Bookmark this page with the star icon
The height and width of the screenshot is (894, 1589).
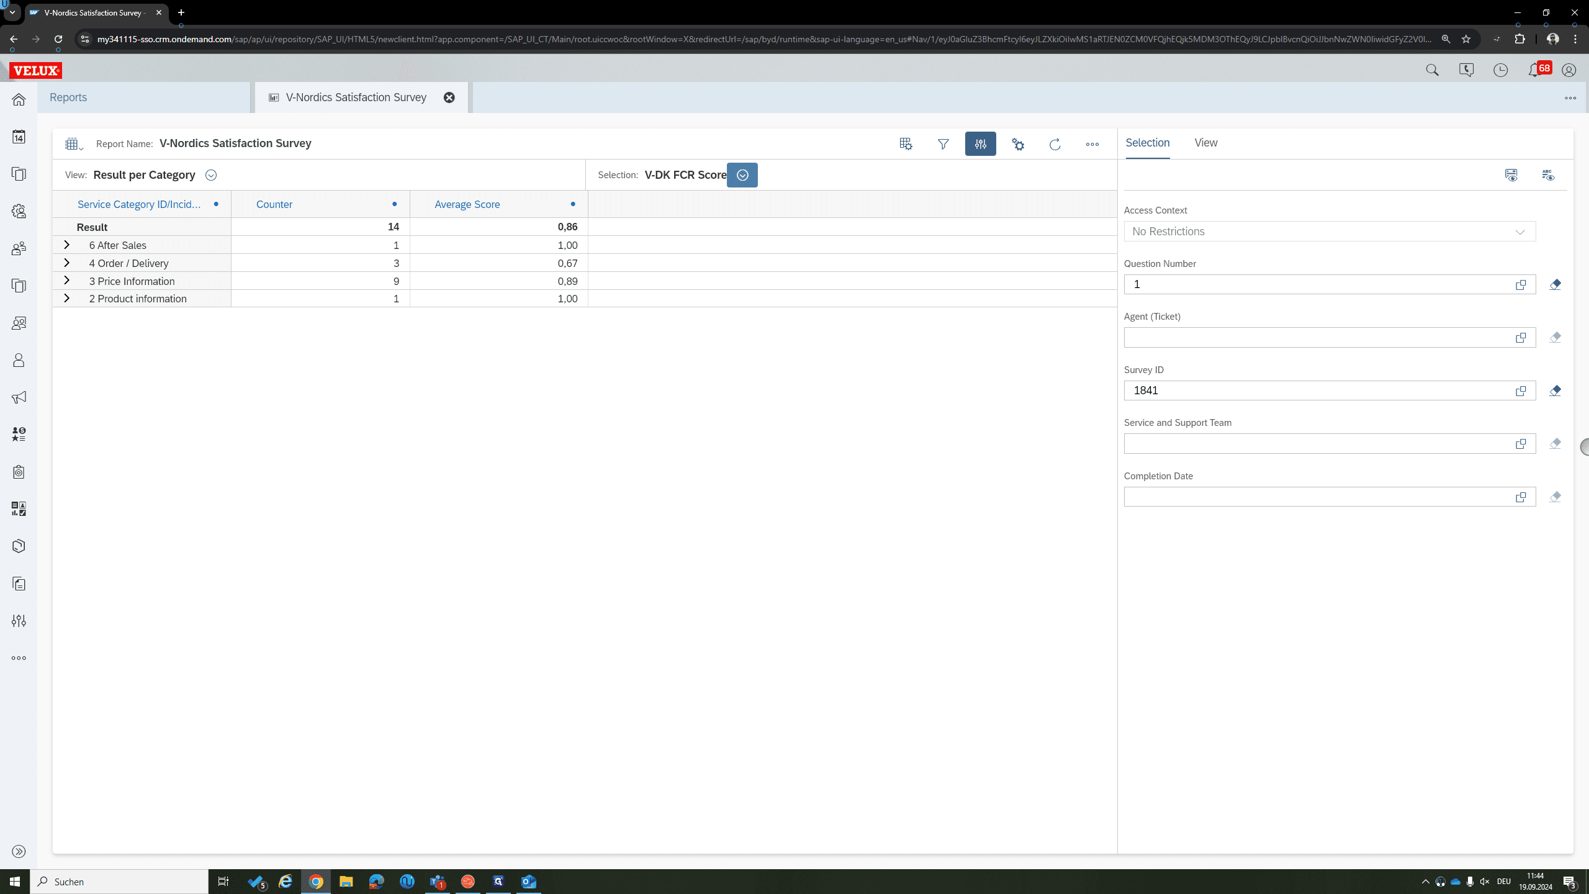[x=1466, y=39]
